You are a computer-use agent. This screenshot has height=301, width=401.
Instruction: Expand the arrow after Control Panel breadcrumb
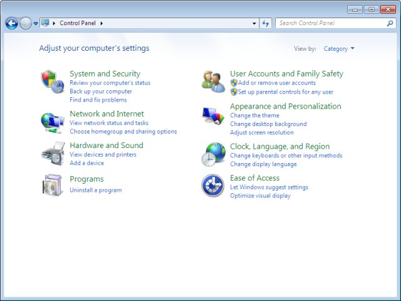tap(102, 23)
